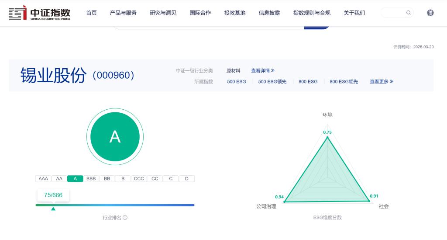Click the large green A rating badge
Image resolution: width=447 pixels, height=240 pixels.
[x=115, y=137]
